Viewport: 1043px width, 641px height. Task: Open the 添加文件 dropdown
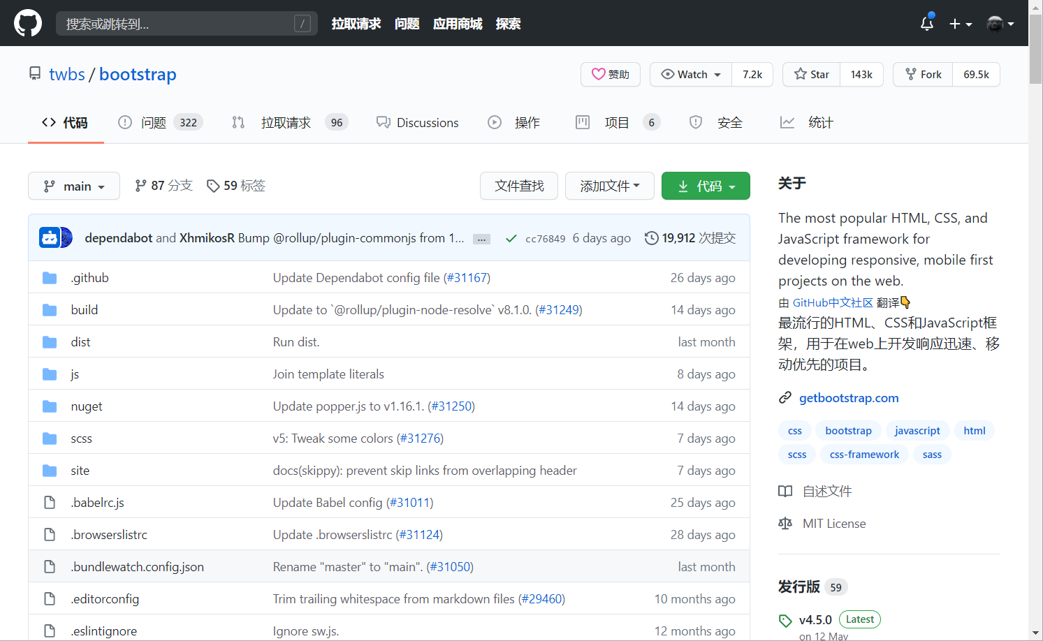tap(609, 186)
